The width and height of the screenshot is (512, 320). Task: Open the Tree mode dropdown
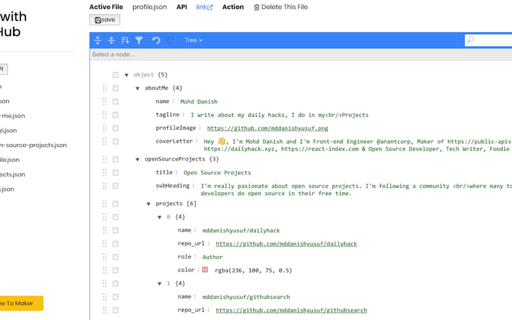[193, 40]
